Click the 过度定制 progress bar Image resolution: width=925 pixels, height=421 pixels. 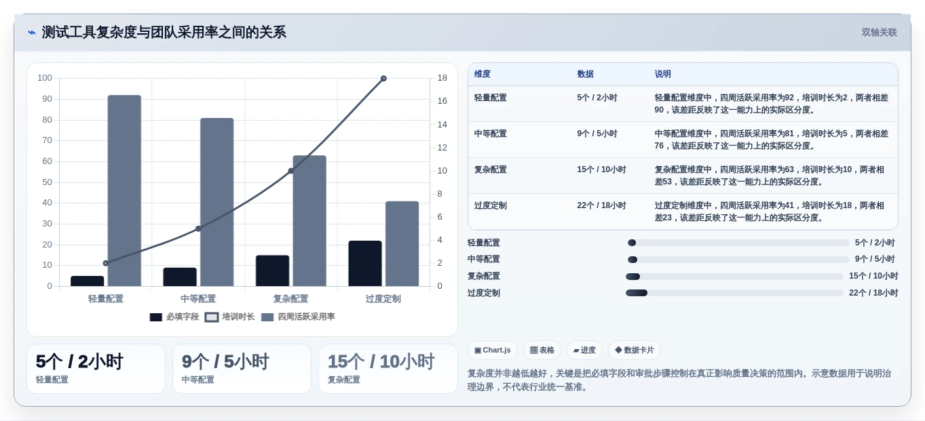coord(734,293)
